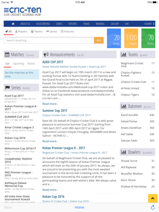Click the Batsmen bar chart icon
Viewport: 159px width, 212px height.
[x=124, y=106]
